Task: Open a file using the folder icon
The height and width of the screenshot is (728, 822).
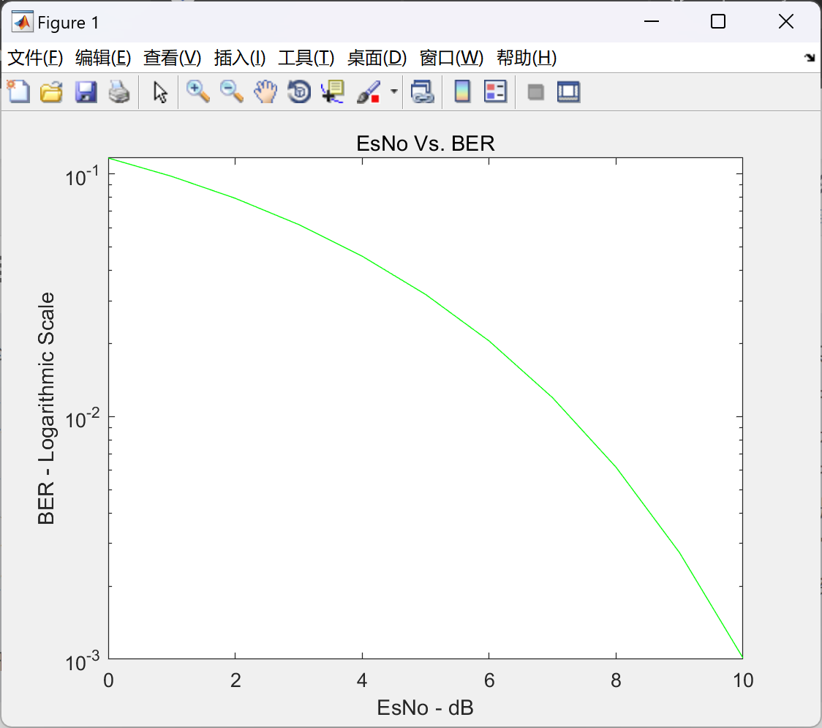Action: (x=51, y=91)
